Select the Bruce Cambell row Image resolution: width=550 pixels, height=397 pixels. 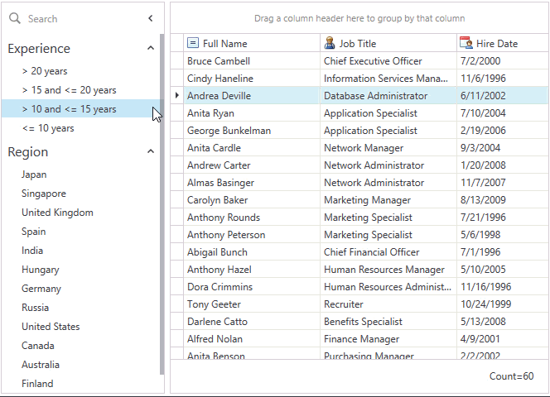(x=219, y=61)
